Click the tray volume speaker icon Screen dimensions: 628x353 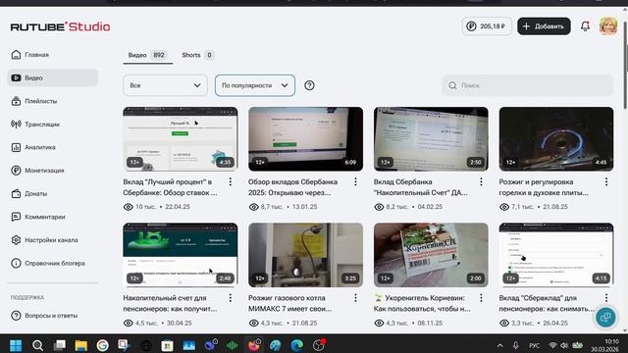coord(564,345)
